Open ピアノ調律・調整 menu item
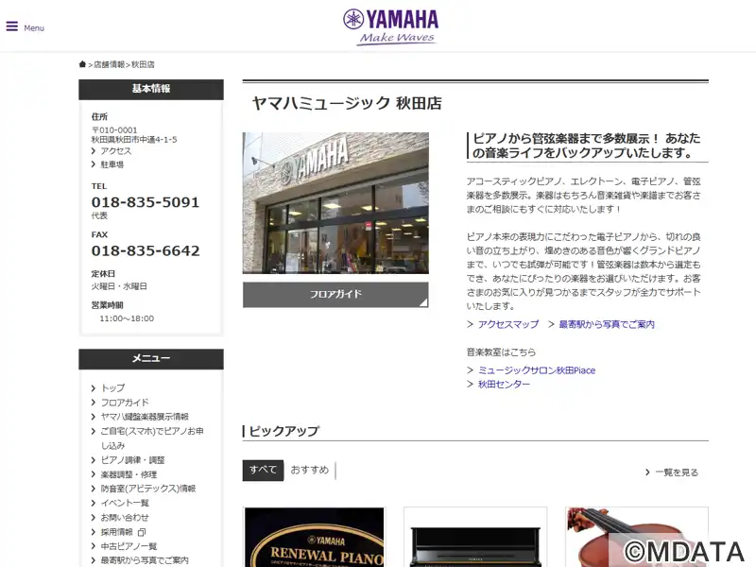The width and height of the screenshot is (756, 567). click(x=132, y=460)
